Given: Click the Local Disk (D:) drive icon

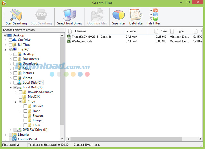Looking at the screenshot, I should tap(19, 87).
